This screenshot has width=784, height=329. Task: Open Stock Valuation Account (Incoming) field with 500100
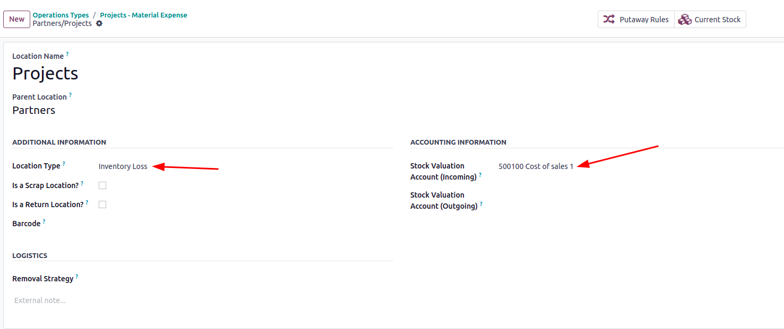(536, 166)
